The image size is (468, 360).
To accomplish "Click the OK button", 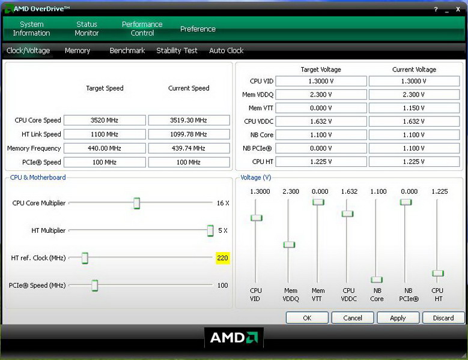I will [307, 317].
